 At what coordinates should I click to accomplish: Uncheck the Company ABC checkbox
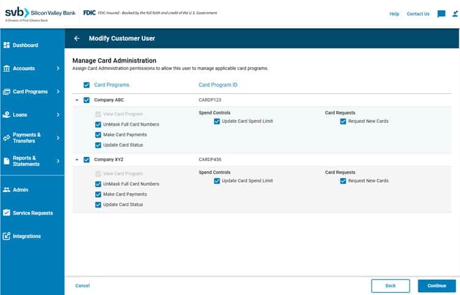click(x=86, y=100)
